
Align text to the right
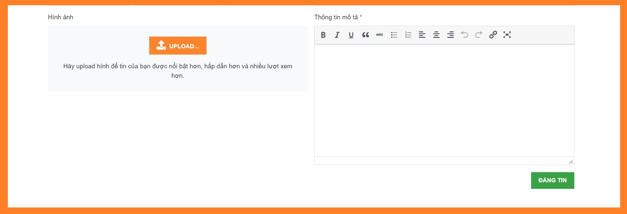pyautogui.click(x=451, y=35)
